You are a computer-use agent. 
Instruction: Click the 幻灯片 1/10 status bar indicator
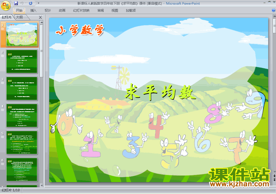(x=11, y=190)
